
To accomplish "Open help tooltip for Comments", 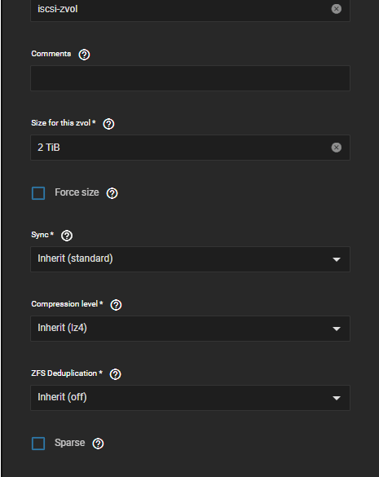I will click(x=84, y=55).
